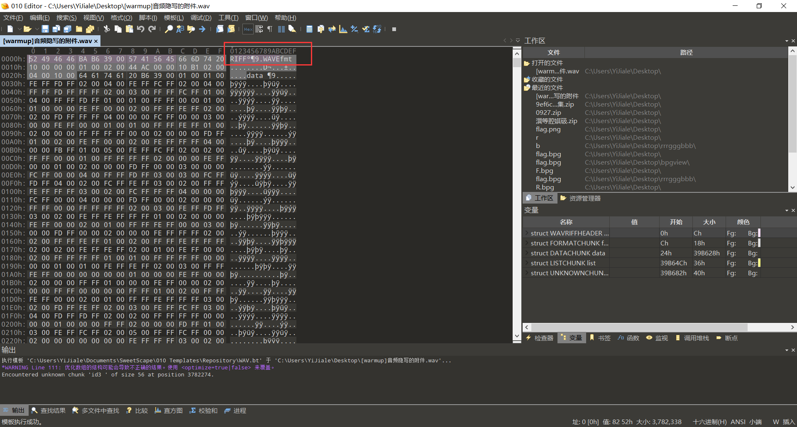Image resolution: width=797 pixels, height=427 pixels.
Task: Switch to the 断点 tab
Action: pyautogui.click(x=727, y=338)
